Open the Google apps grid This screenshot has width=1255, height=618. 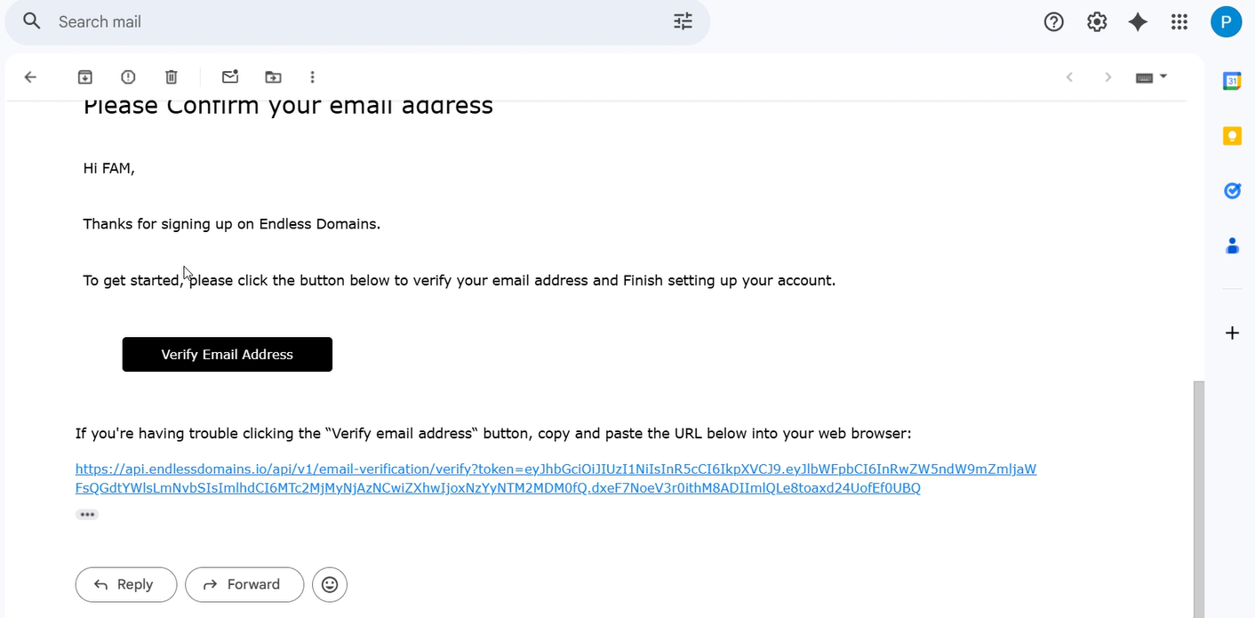[1179, 22]
